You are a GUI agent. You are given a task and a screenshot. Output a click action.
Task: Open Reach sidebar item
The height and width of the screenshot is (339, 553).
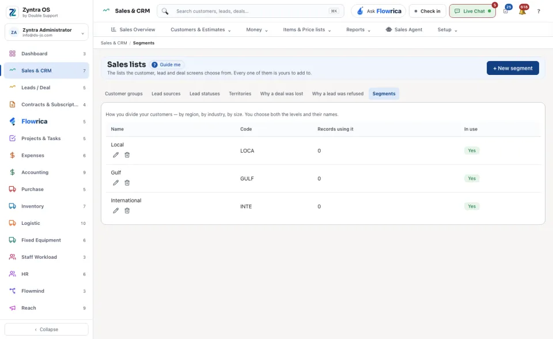click(47, 308)
